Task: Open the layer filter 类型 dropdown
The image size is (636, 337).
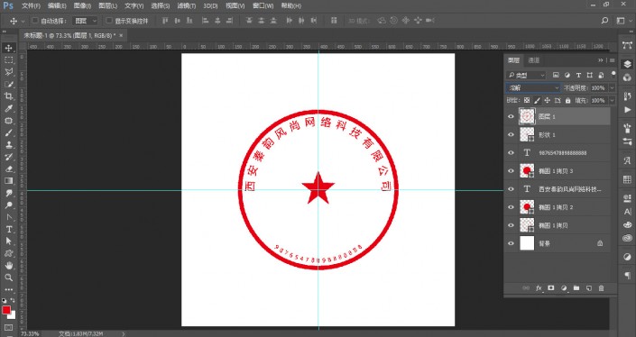Action: click(x=526, y=75)
